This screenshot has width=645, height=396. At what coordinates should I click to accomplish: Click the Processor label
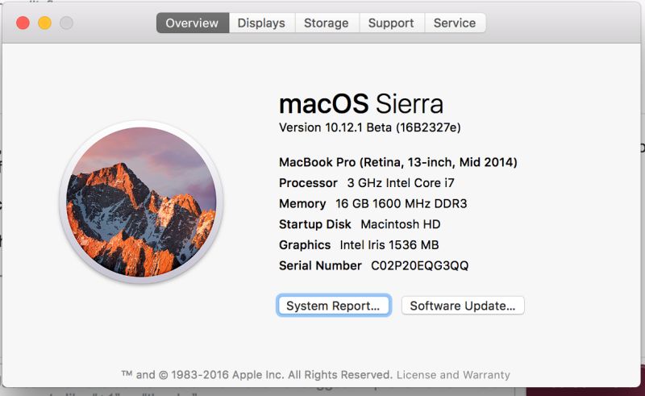(x=308, y=183)
